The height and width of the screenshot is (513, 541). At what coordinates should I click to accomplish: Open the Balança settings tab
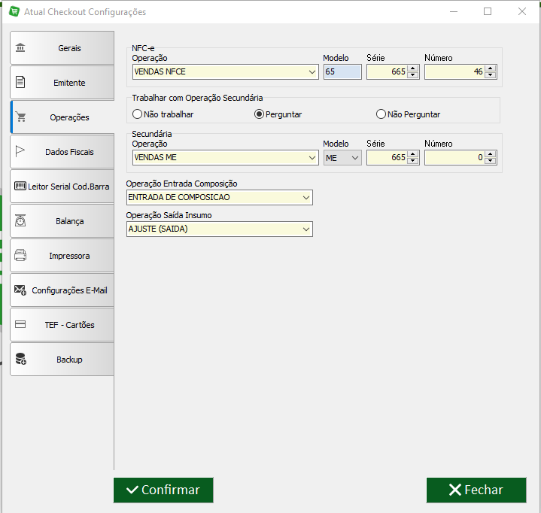click(x=62, y=221)
